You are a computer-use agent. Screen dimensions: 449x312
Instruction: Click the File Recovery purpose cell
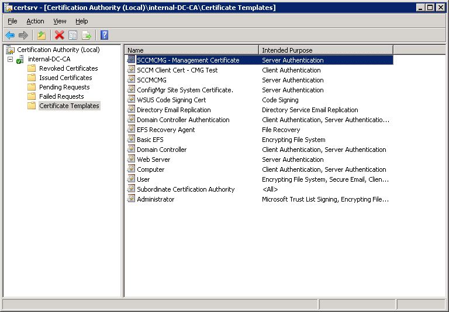coord(281,130)
